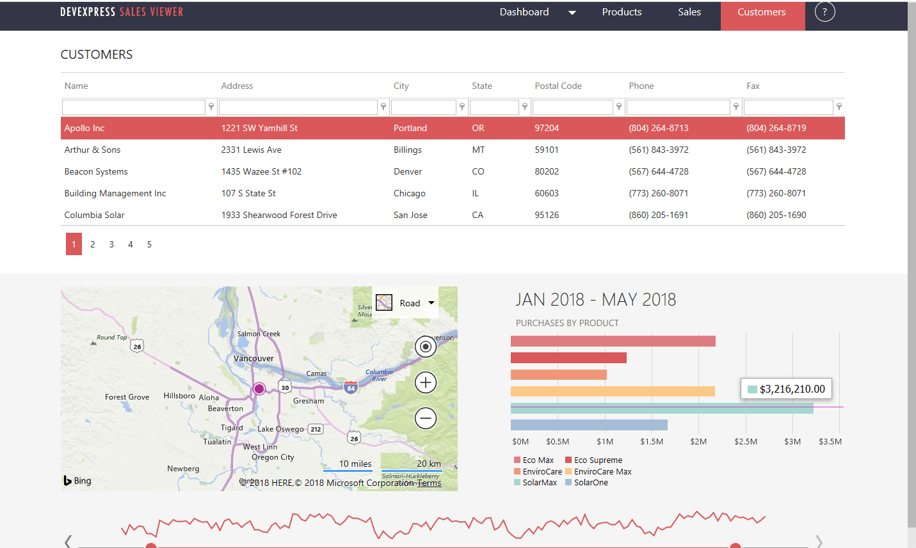Screen dimensions: 916x548
Task: Click the Phone column filter icon
Action: pyautogui.click(x=736, y=107)
